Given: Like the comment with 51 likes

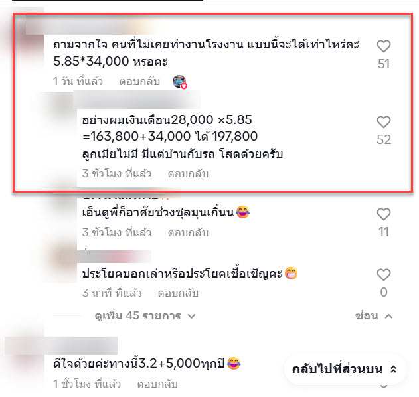Looking at the screenshot, I should [x=384, y=46].
